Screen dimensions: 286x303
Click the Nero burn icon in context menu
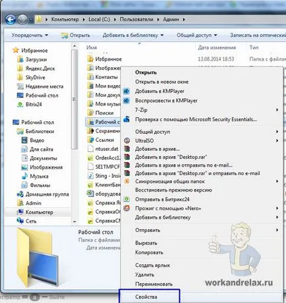127,208
